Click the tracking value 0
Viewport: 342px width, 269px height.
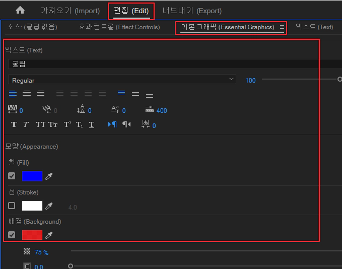[21, 111]
